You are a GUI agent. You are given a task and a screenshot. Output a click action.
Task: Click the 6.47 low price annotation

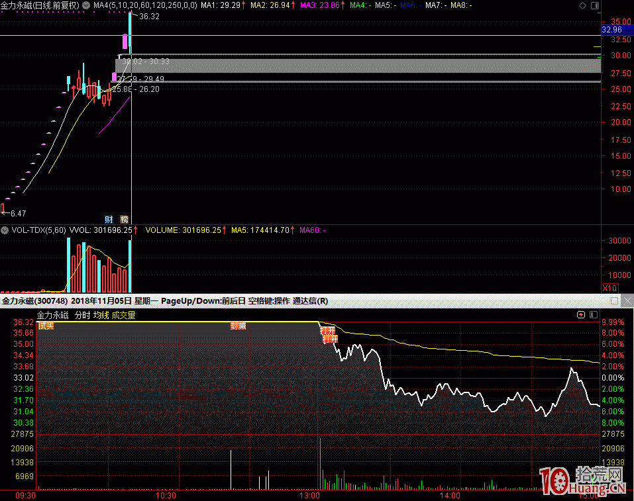point(18,213)
